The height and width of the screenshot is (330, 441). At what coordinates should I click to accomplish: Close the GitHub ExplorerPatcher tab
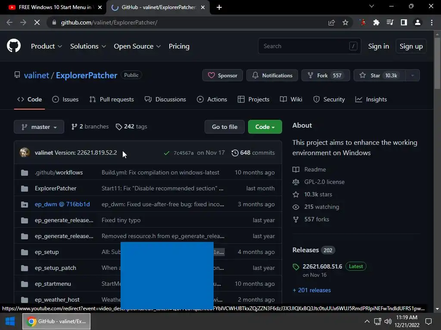203,7
